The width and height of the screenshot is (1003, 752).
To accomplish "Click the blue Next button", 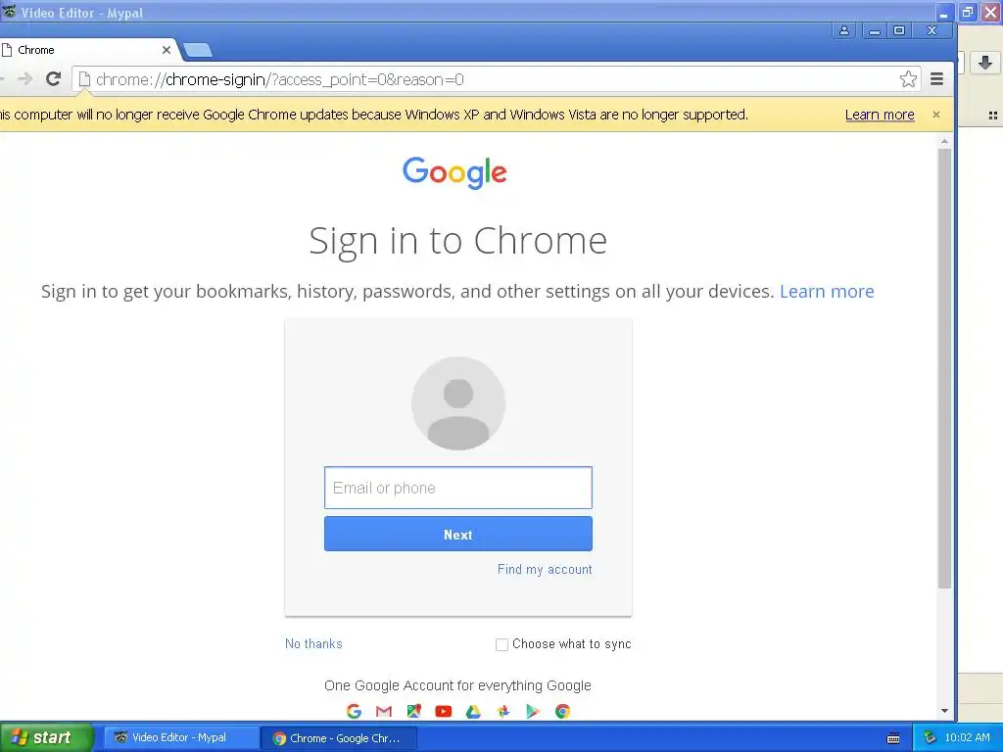I will pyautogui.click(x=458, y=534).
